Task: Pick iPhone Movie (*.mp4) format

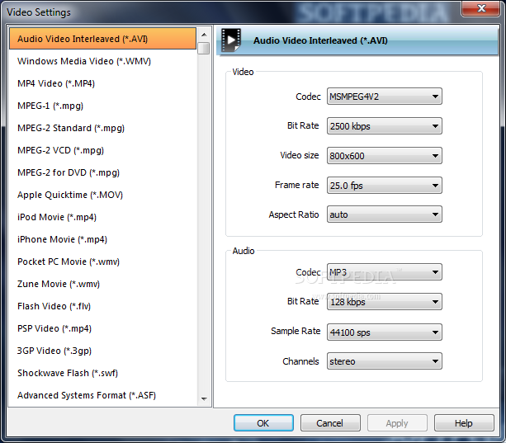Action: (102, 239)
